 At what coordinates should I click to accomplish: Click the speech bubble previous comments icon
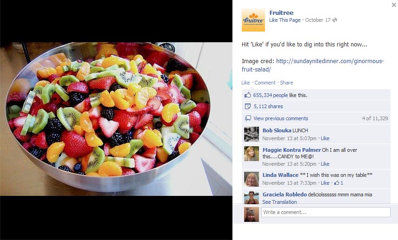(x=248, y=118)
